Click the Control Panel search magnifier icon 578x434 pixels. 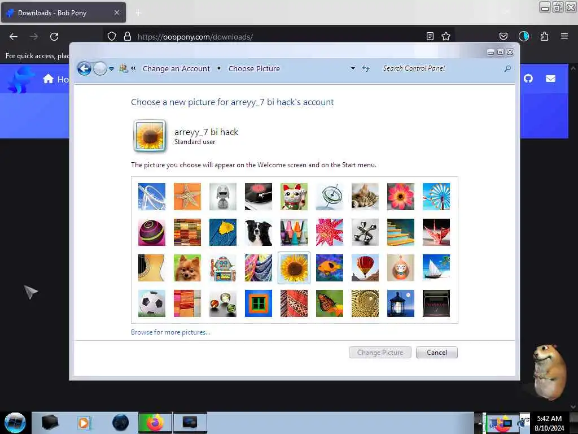pos(507,68)
